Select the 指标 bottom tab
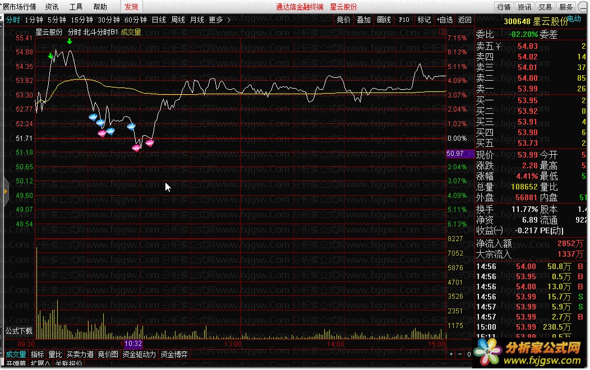 point(37,354)
